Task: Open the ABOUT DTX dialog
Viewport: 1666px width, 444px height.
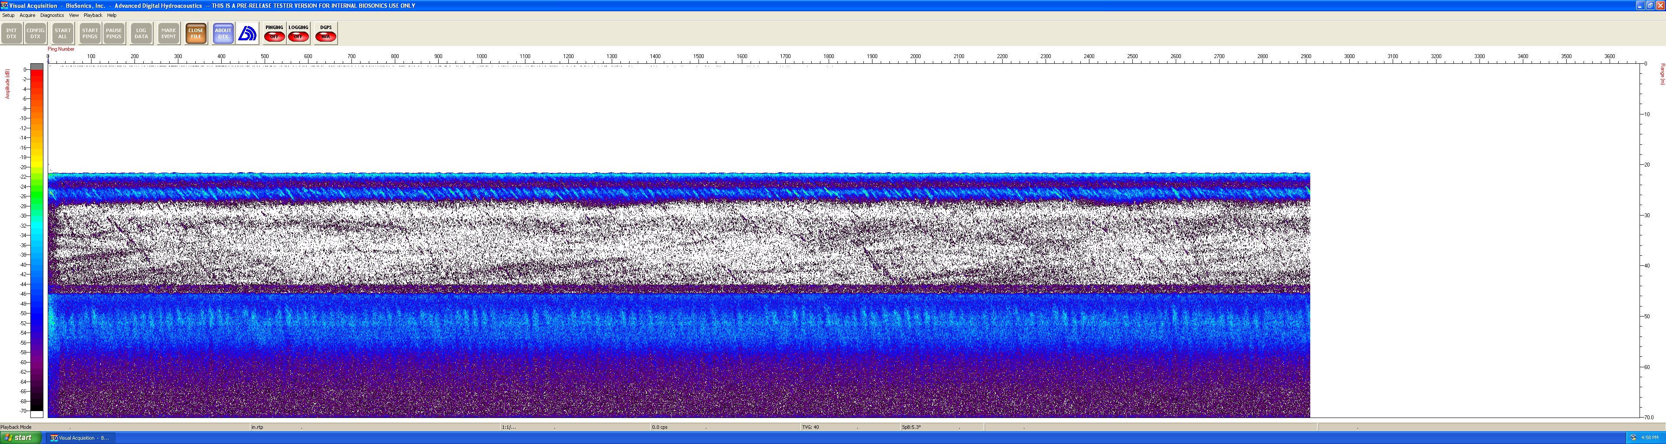Action: 223,34
